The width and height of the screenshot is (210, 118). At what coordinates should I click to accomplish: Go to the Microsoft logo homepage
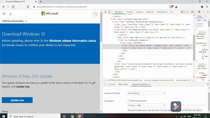tap(50, 13)
